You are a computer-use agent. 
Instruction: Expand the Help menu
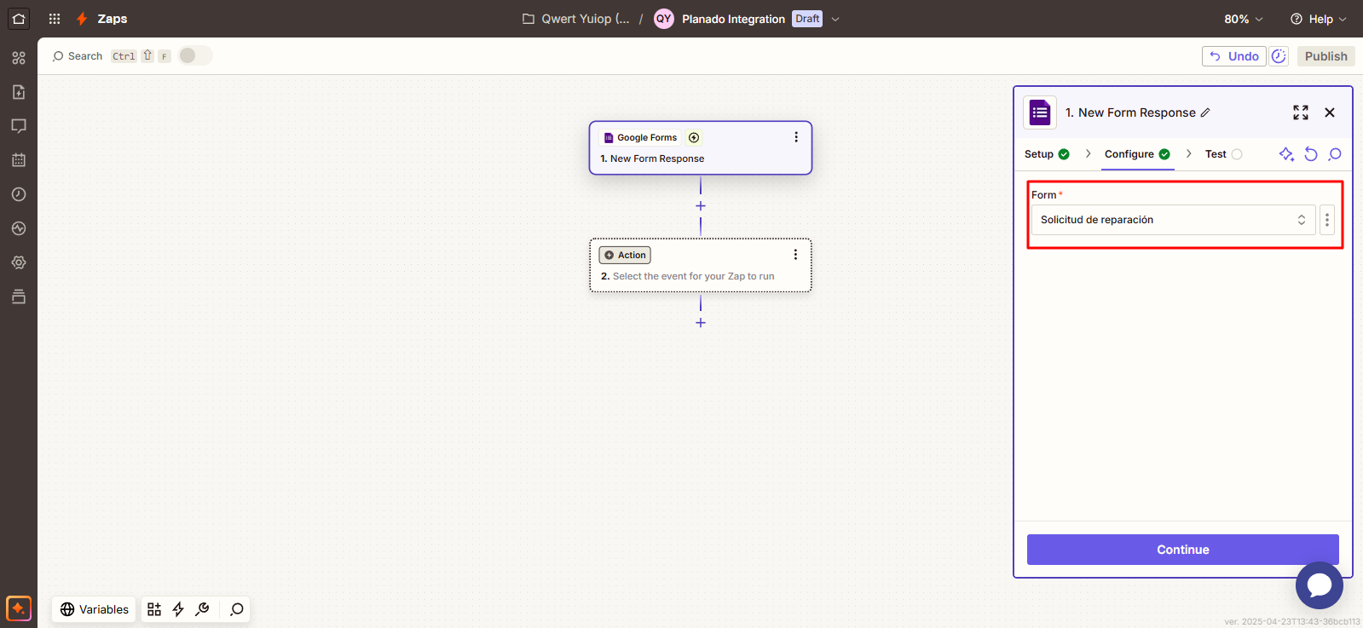click(1319, 19)
